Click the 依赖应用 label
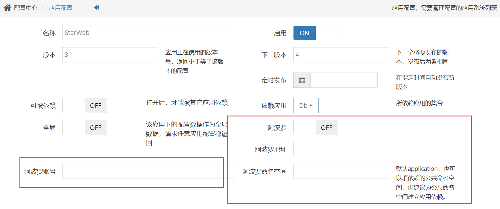Screen dimensions: 500x209 pos(274,106)
